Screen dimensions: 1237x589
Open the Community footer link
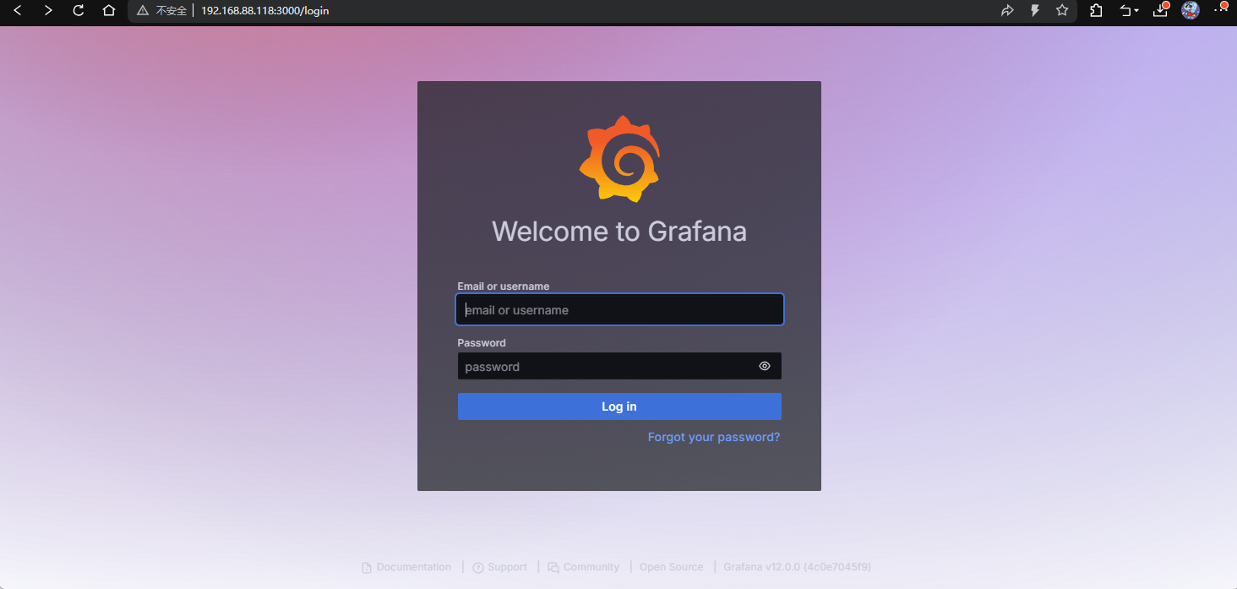584,567
